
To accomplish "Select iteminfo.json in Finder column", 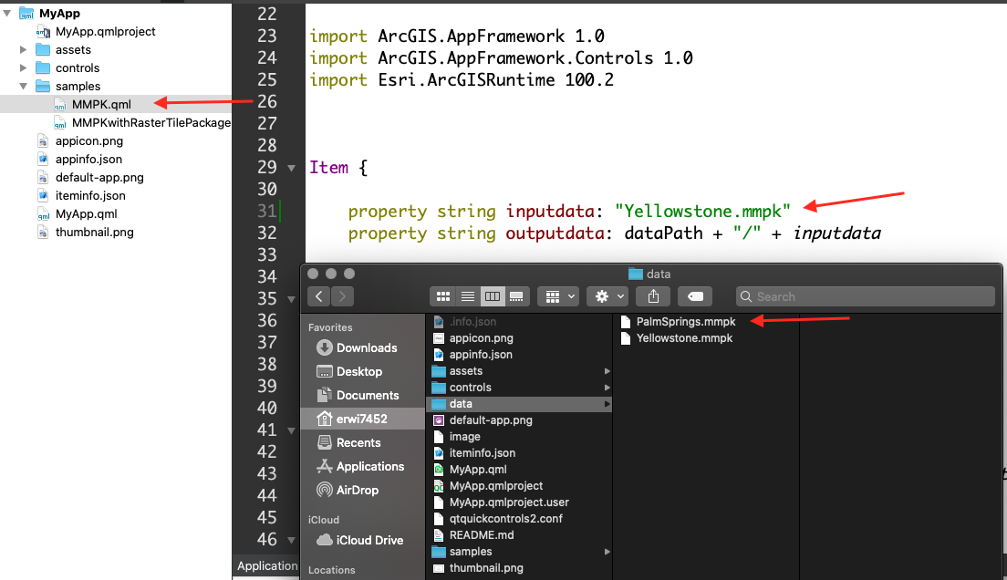I will point(474,453).
